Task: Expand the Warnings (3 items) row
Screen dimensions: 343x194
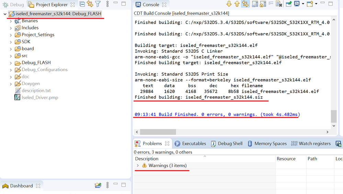Action: point(138,166)
